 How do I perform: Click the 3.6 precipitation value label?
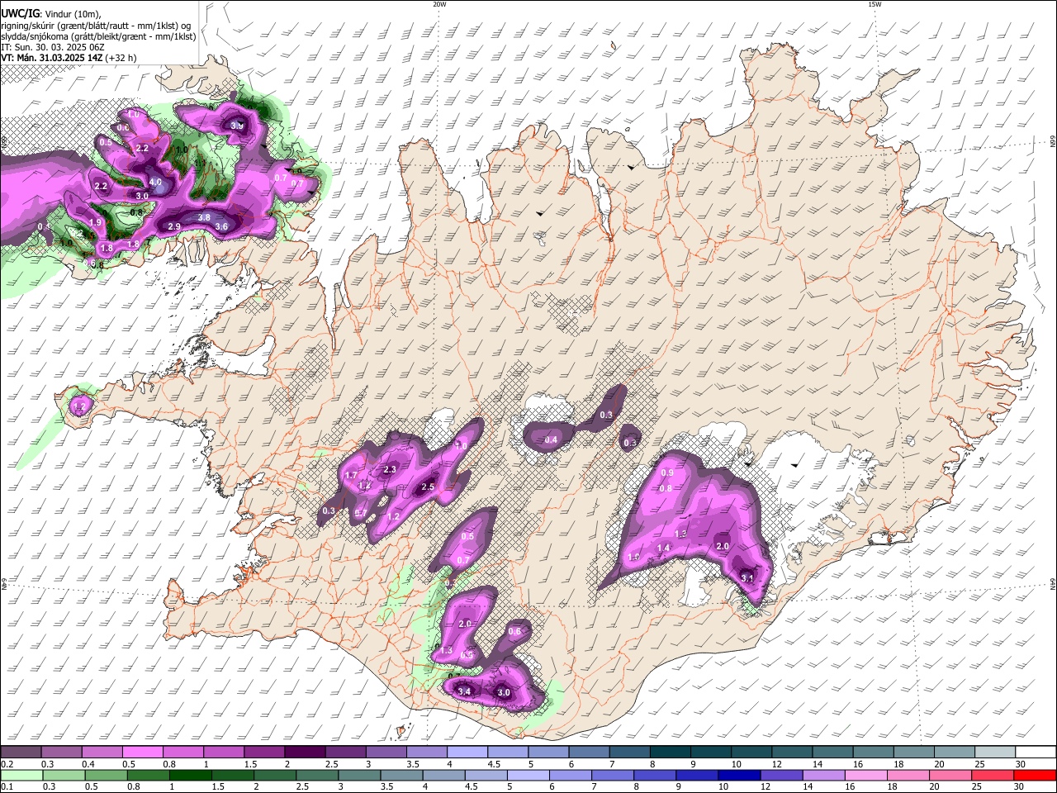click(221, 227)
